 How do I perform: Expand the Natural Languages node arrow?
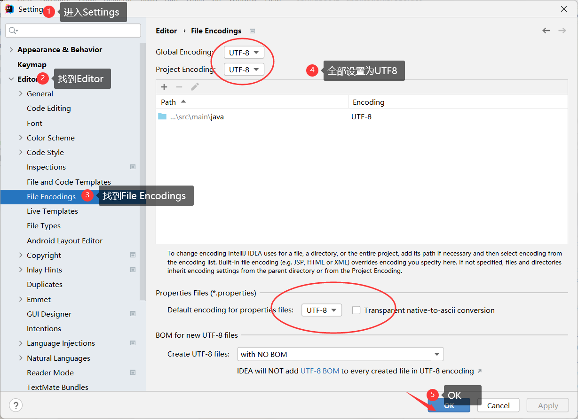21,358
